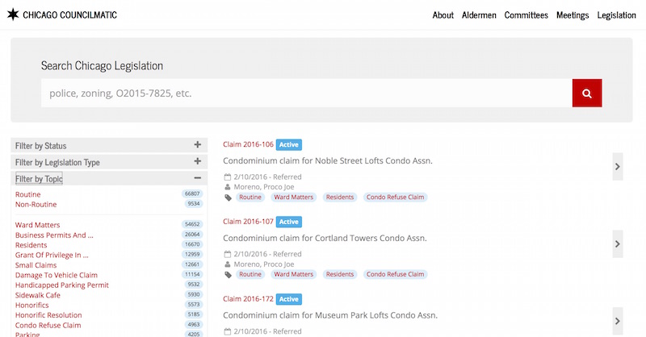
Task: Select Ward Matters tag under Claim 2016-106
Action: (293, 197)
